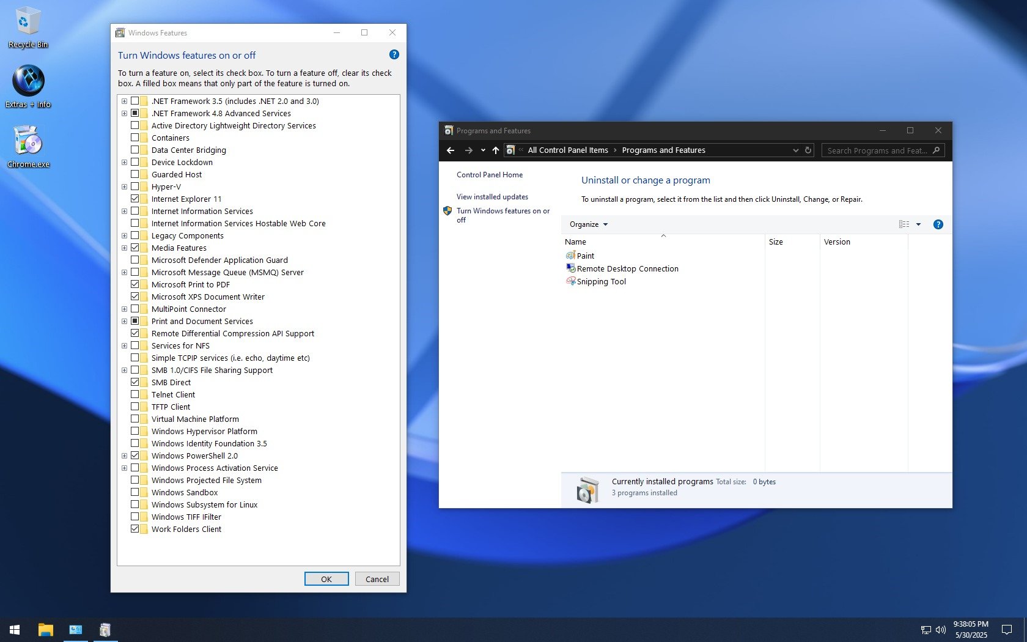Viewport: 1027px width, 642px height.
Task: Expand the Media Features node
Action: [124, 248]
